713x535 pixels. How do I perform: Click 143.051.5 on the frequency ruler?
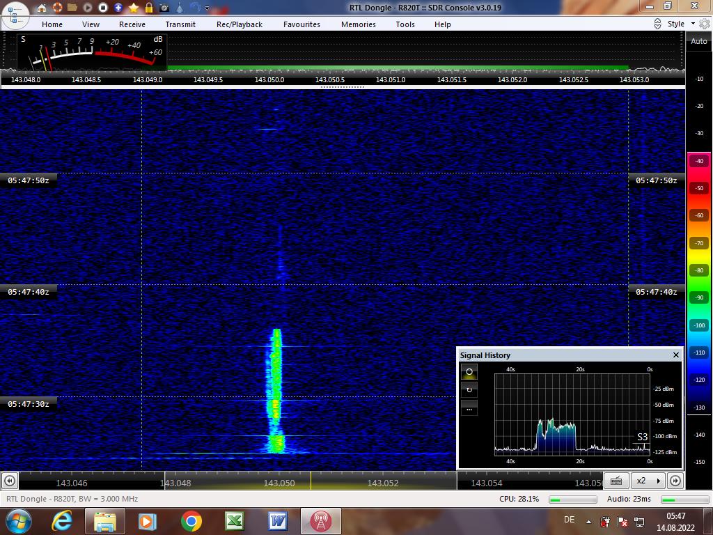click(x=451, y=79)
